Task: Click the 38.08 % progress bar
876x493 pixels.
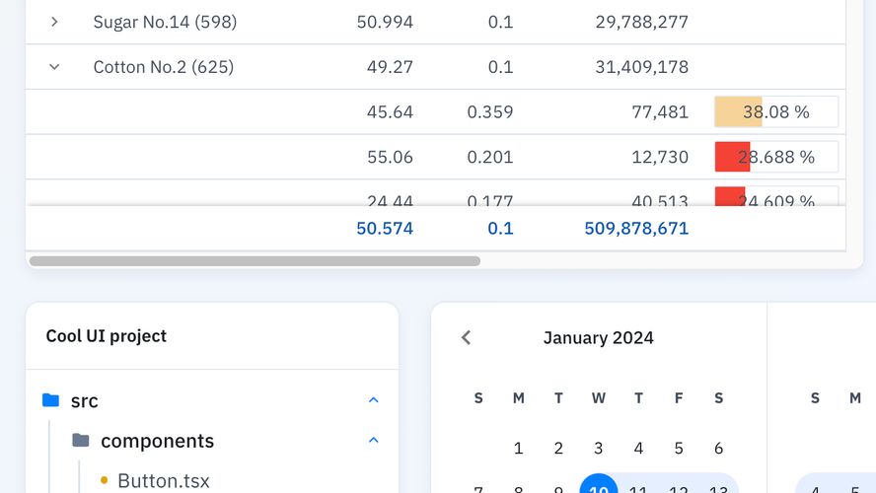Action: 775,112
